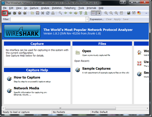Expand the filter history dropdown arrow
This screenshot has height=117, width=152.
(87, 19)
